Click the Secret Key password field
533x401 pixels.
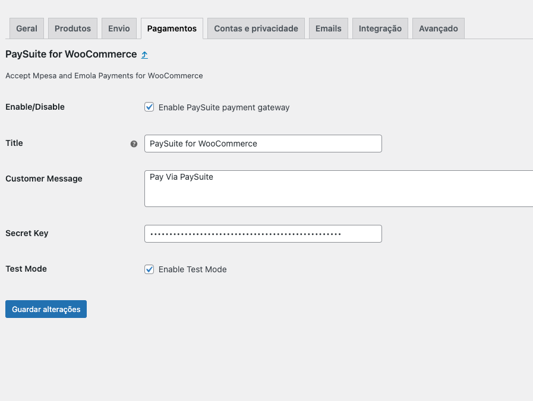click(x=263, y=234)
